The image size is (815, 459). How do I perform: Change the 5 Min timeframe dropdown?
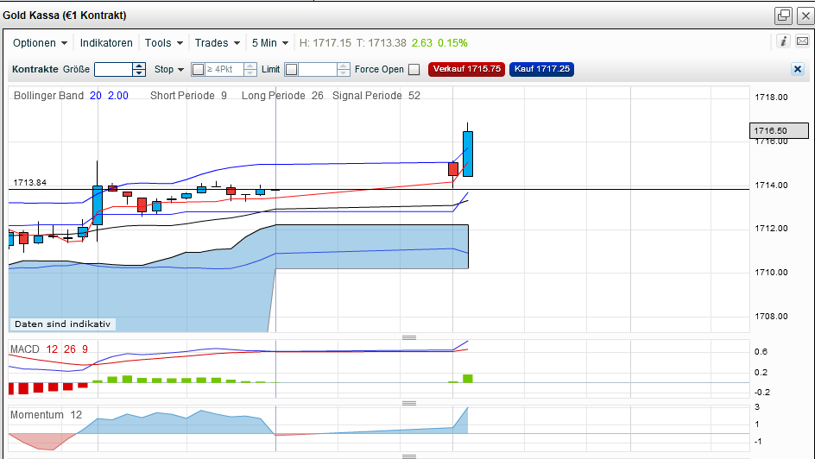[269, 42]
